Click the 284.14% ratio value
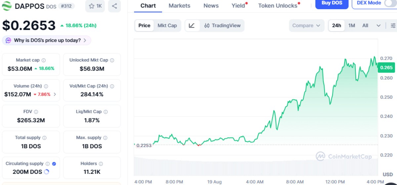 pyautogui.click(x=92, y=94)
